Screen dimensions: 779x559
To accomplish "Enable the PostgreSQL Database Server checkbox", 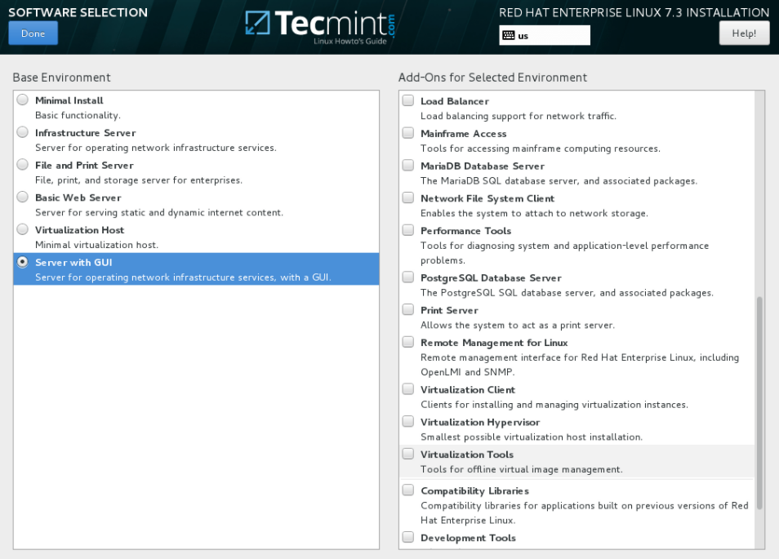I will coord(408,277).
